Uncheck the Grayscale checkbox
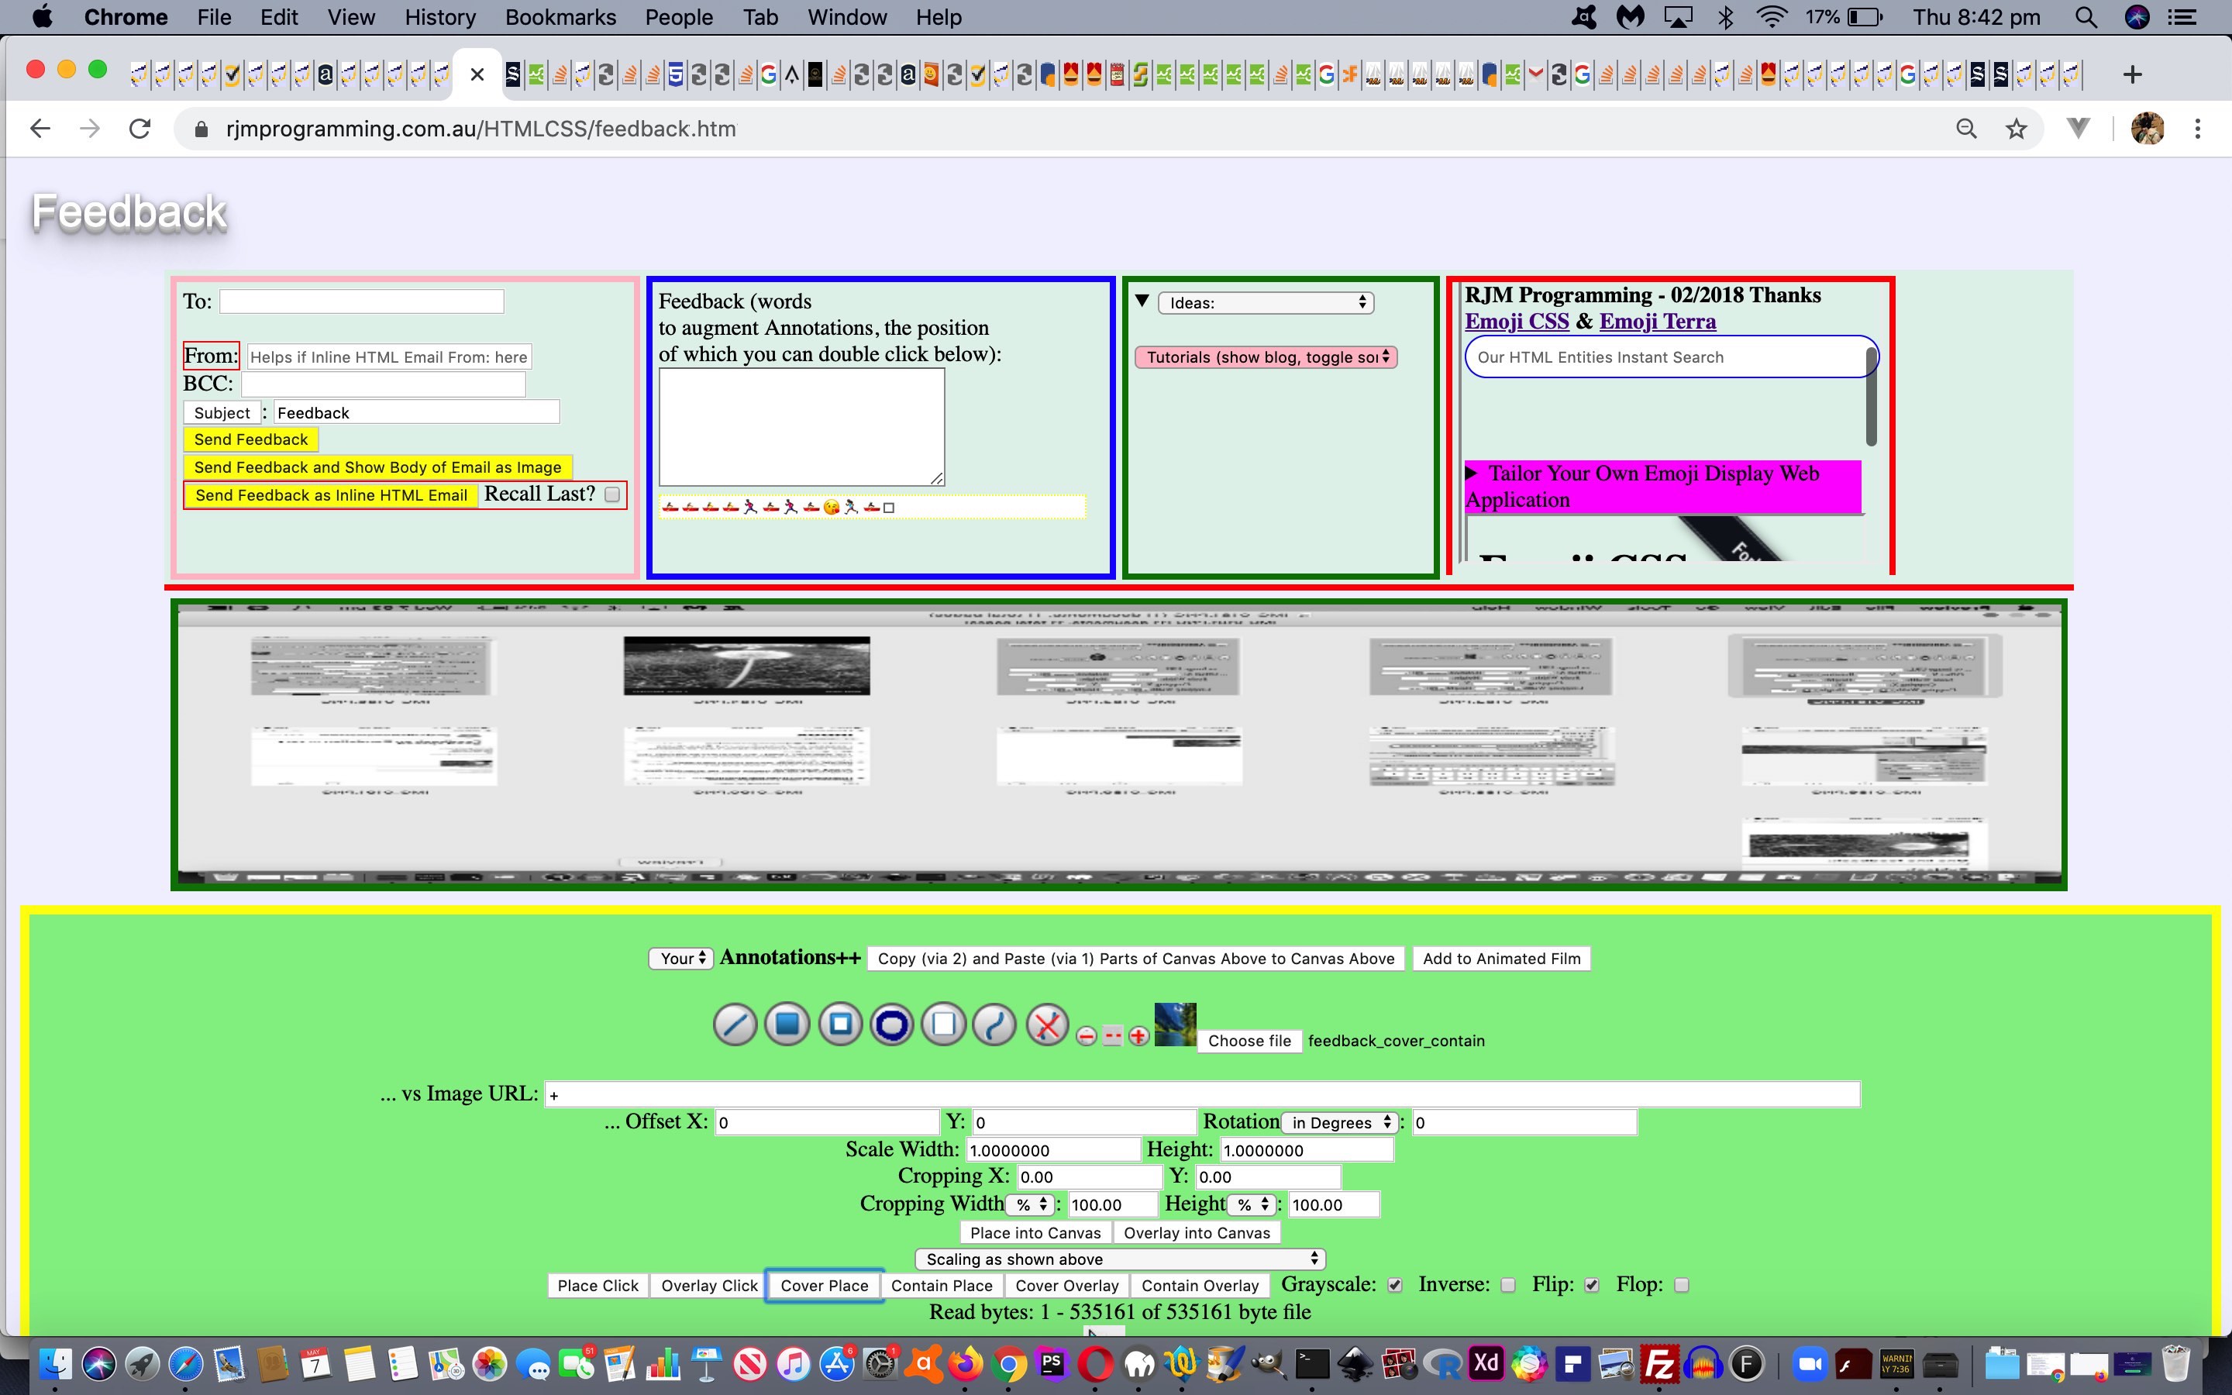This screenshot has height=1395, width=2232. (x=1394, y=1285)
